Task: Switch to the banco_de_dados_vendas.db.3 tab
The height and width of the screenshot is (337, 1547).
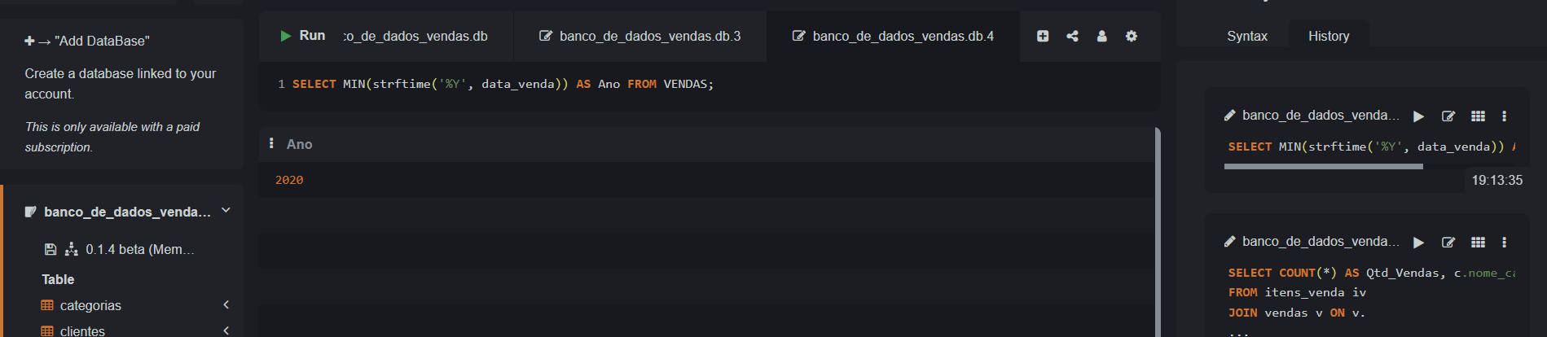Action: [640, 36]
